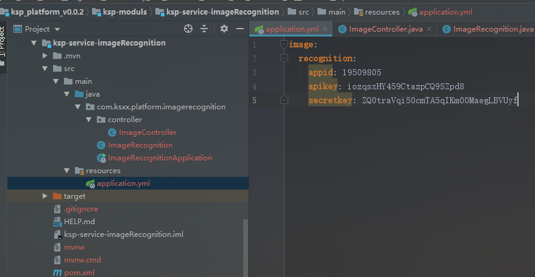
Task: Click the target folder icon
Action: [x=57, y=196]
